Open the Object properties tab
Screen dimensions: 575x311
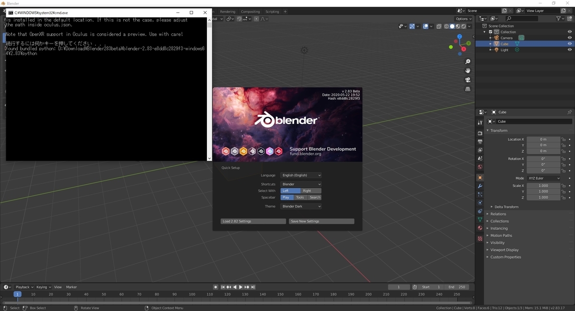480,178
